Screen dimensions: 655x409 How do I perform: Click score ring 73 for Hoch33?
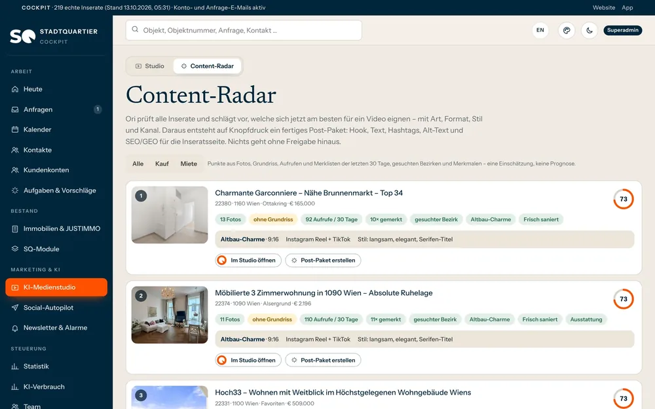coord(624,399)
